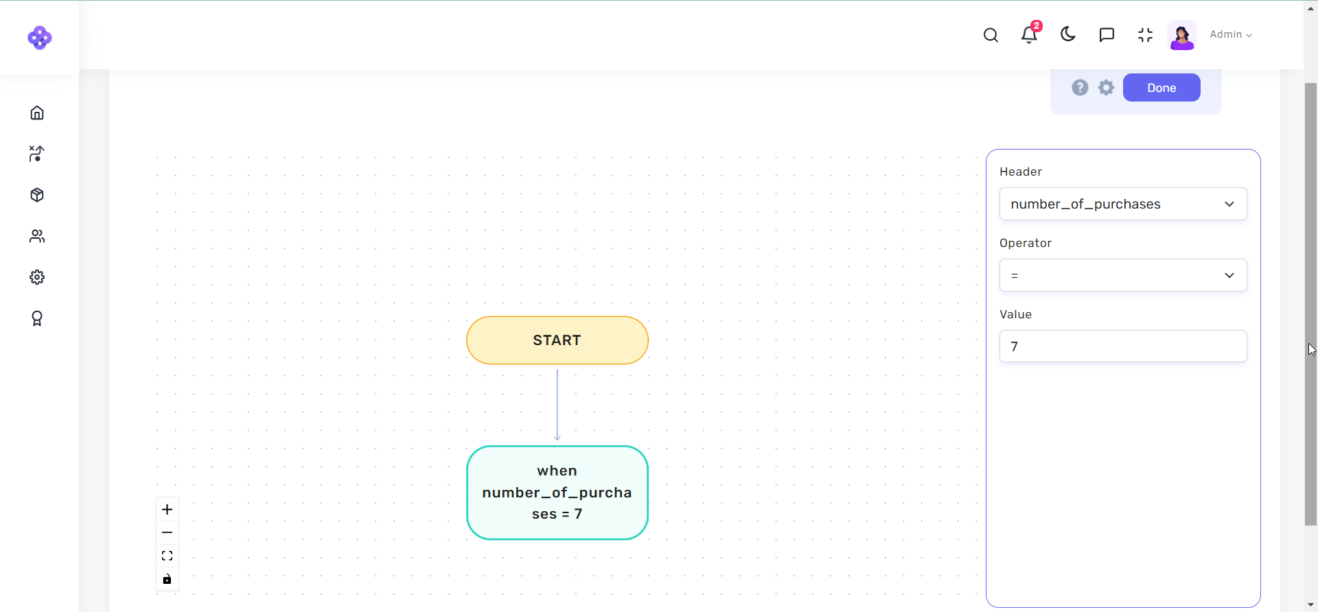Click the help question mark icon

tap(1080, 88)
